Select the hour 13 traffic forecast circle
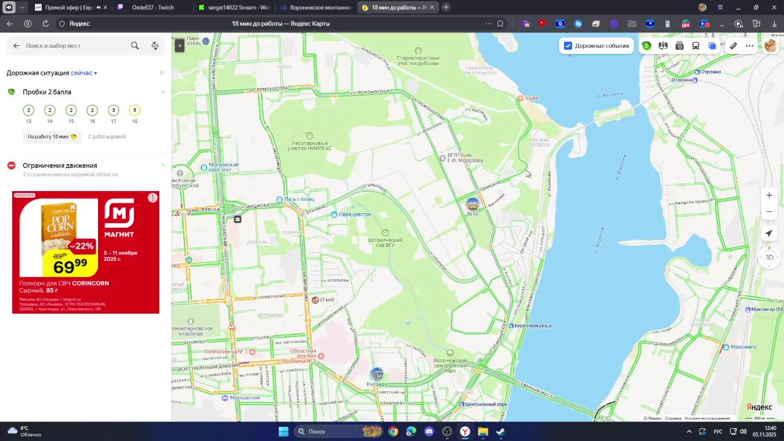Viewport: 784px width, 441px height. tap(29, 110)
